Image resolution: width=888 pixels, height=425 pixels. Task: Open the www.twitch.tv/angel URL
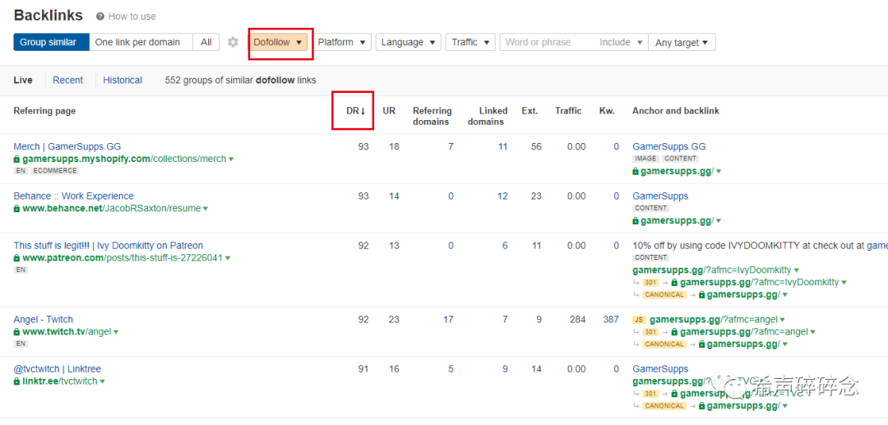click(67, 331)
